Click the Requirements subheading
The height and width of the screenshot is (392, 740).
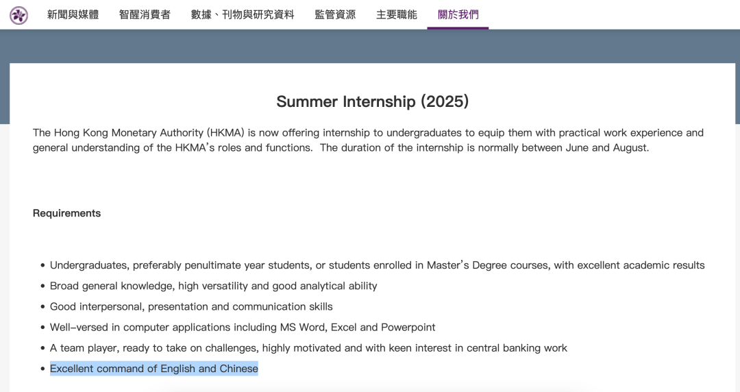click(x=66, y=213)
